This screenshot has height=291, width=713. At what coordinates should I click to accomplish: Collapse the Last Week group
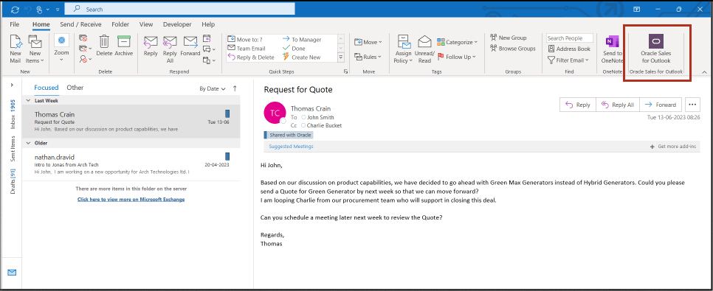click(28, 101)
